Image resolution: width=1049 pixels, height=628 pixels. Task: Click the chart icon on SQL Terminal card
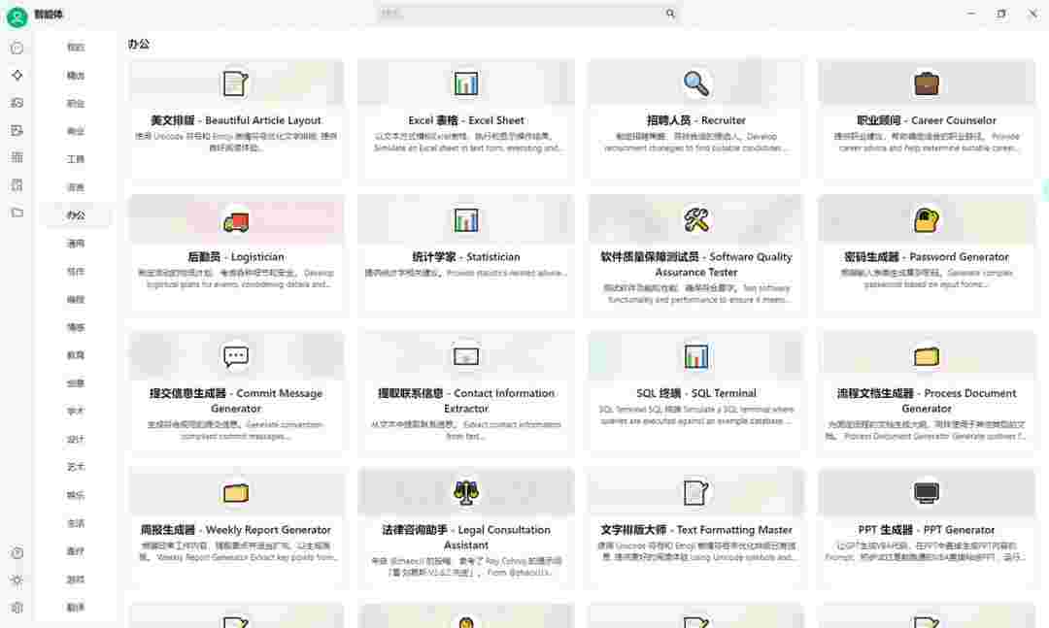695,356
